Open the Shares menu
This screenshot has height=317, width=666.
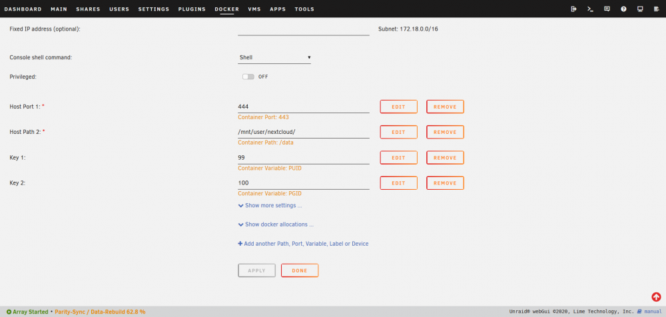[89, 9]
